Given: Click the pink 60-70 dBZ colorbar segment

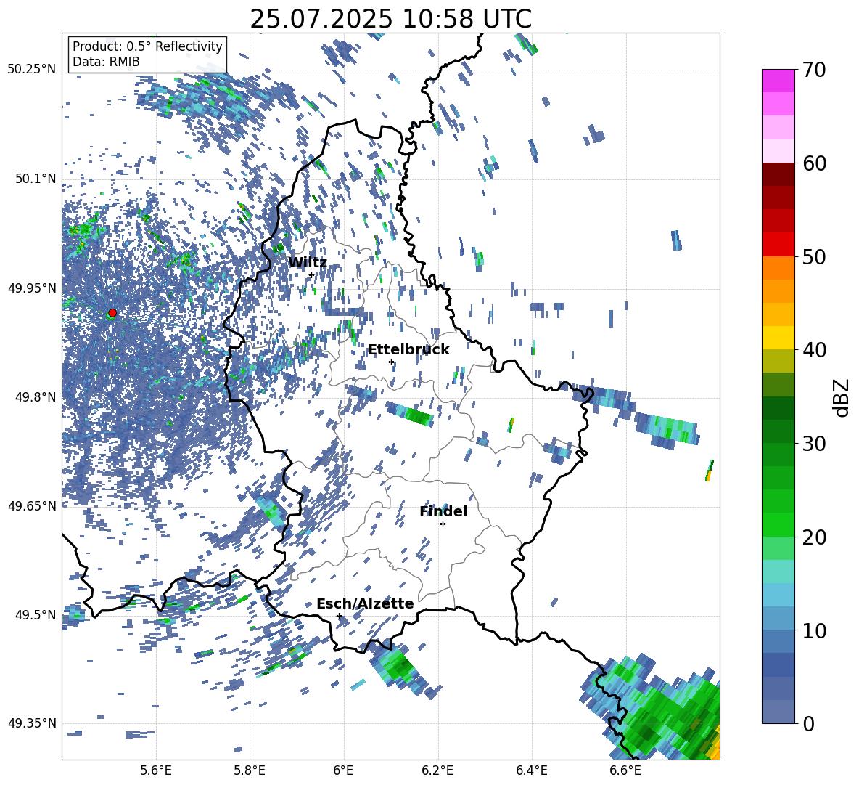Looking at the screenshot, I should [x=778, y=115].
